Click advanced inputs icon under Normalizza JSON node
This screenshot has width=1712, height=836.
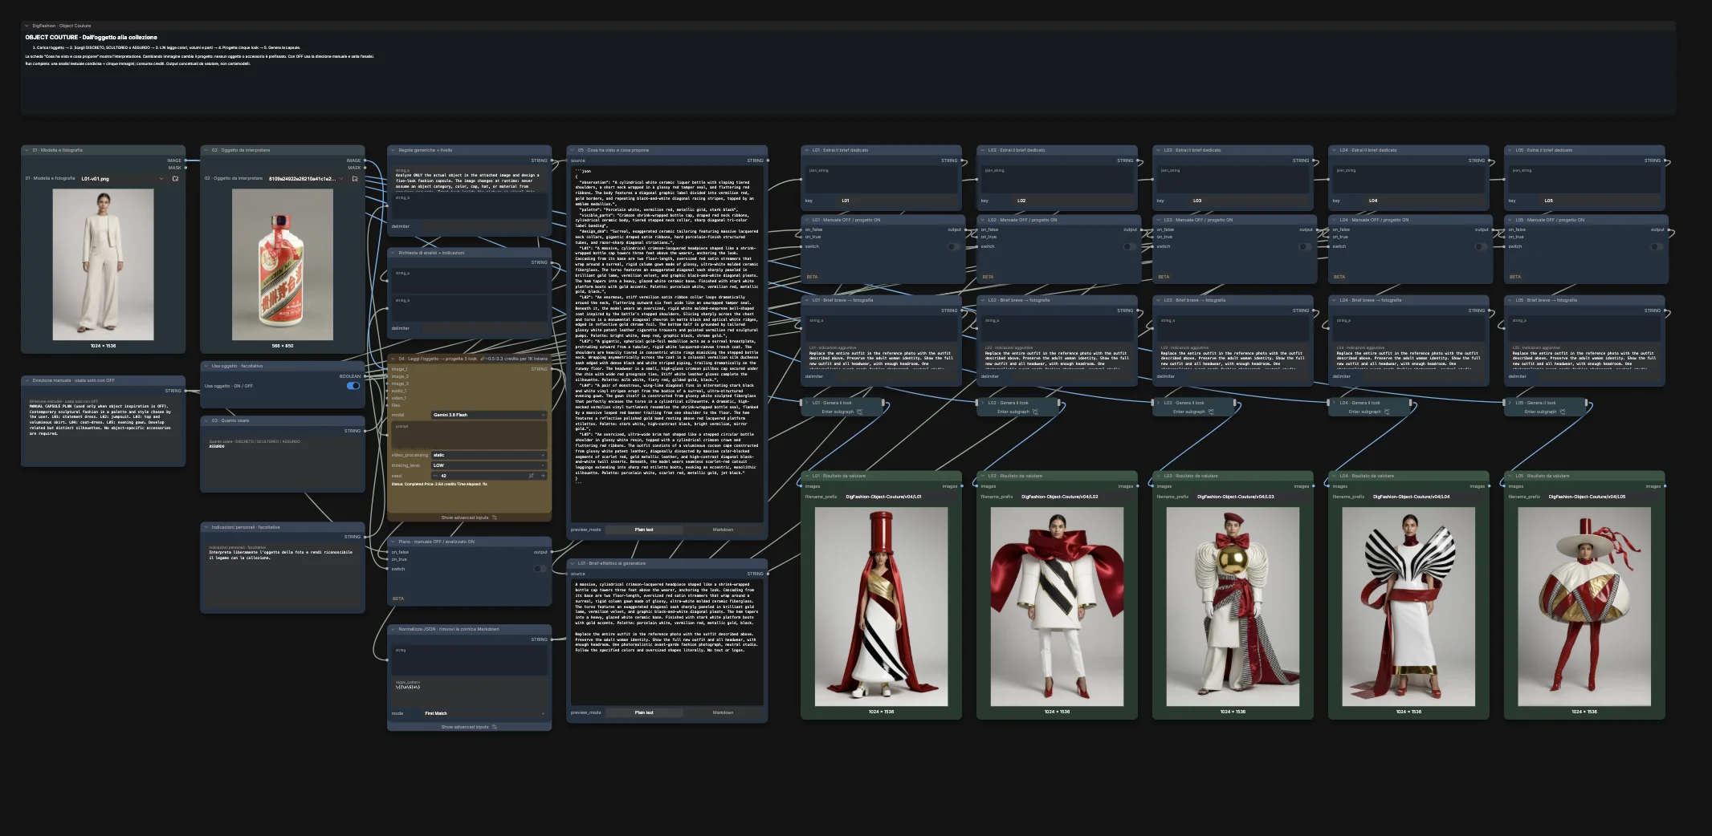click(x=495, y=727)
